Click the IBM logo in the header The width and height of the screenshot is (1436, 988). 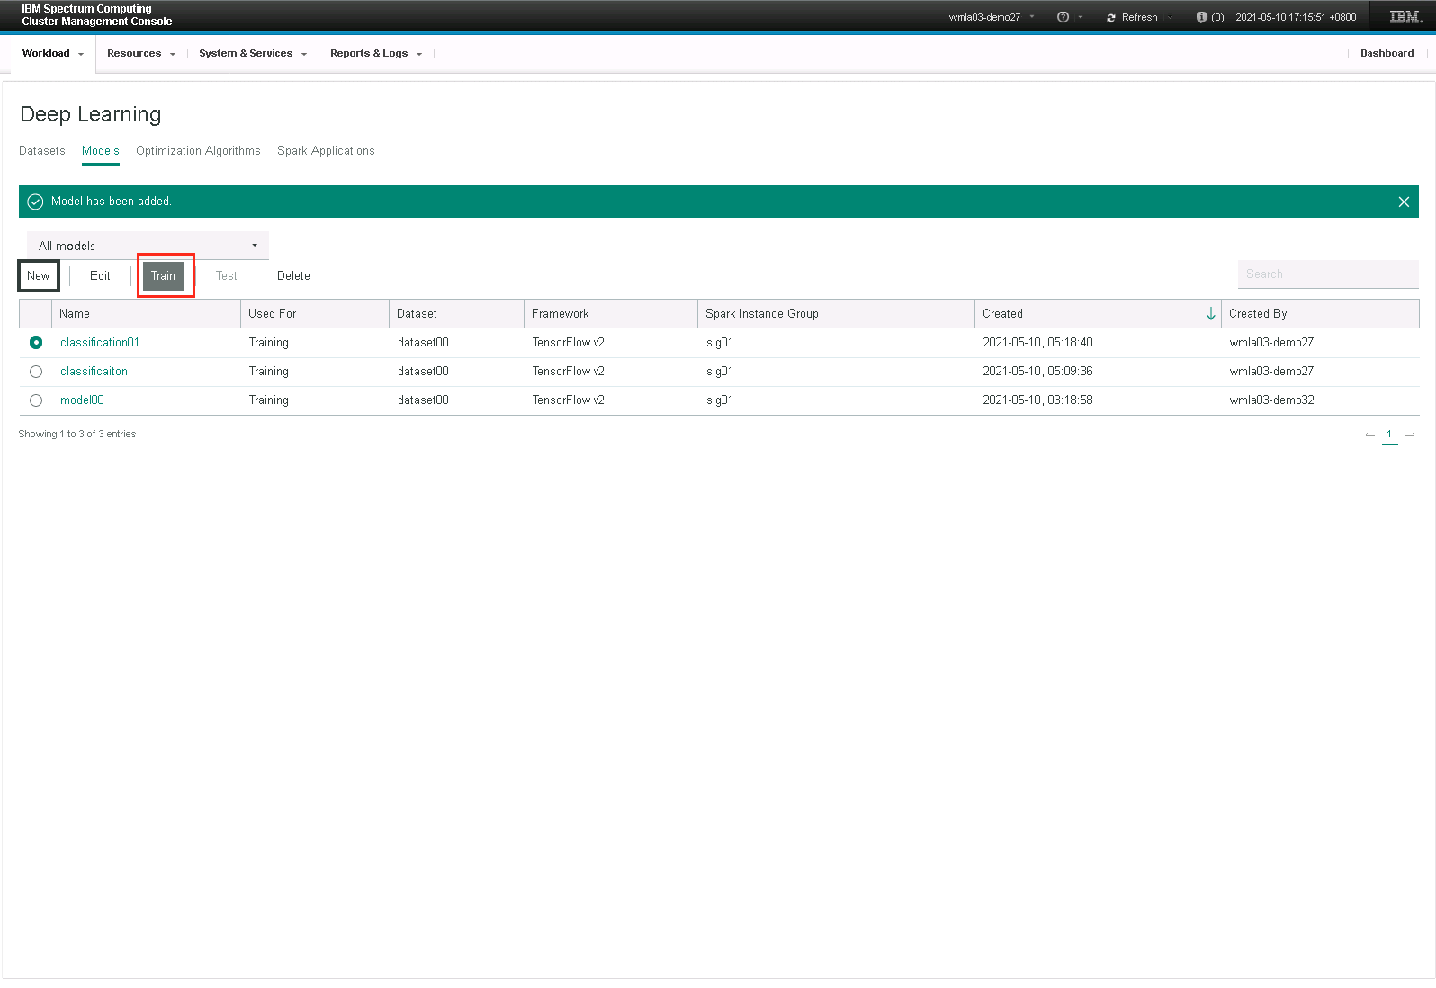(1405, 17)
